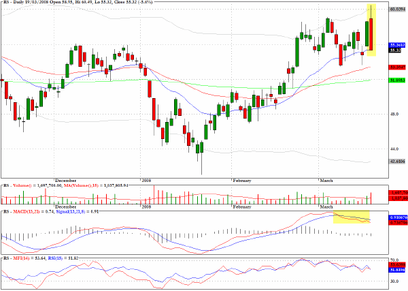
Task: Click the RSI(15) = 51.82 title text
Action: click(63, 258)
